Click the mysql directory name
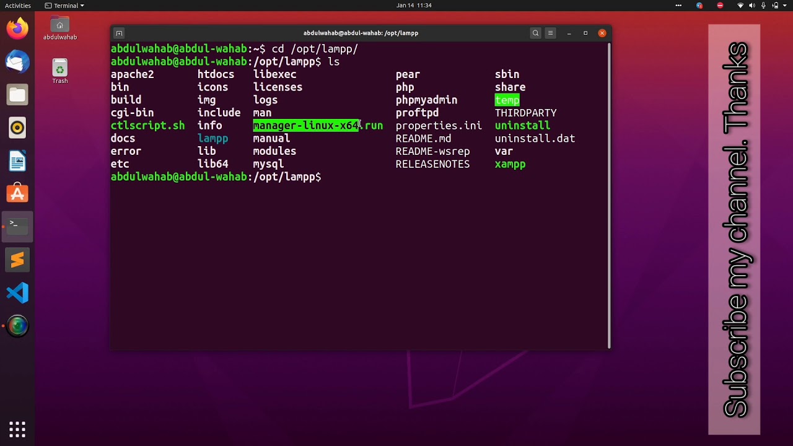This screenshot has width=793, height=446. 268,164
